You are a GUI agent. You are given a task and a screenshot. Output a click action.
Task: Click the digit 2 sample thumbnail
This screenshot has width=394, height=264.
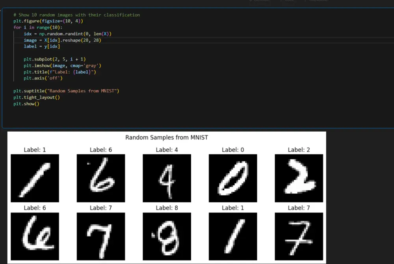(x=299, y=178)
